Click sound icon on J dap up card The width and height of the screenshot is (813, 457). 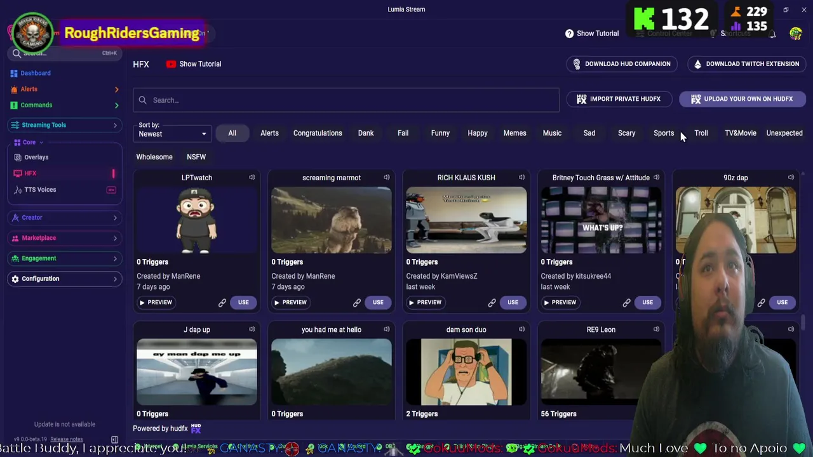click(252, 329)
